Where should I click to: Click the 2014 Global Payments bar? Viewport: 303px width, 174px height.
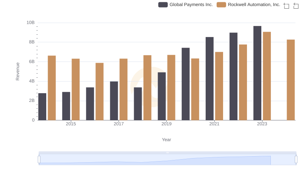42,107
